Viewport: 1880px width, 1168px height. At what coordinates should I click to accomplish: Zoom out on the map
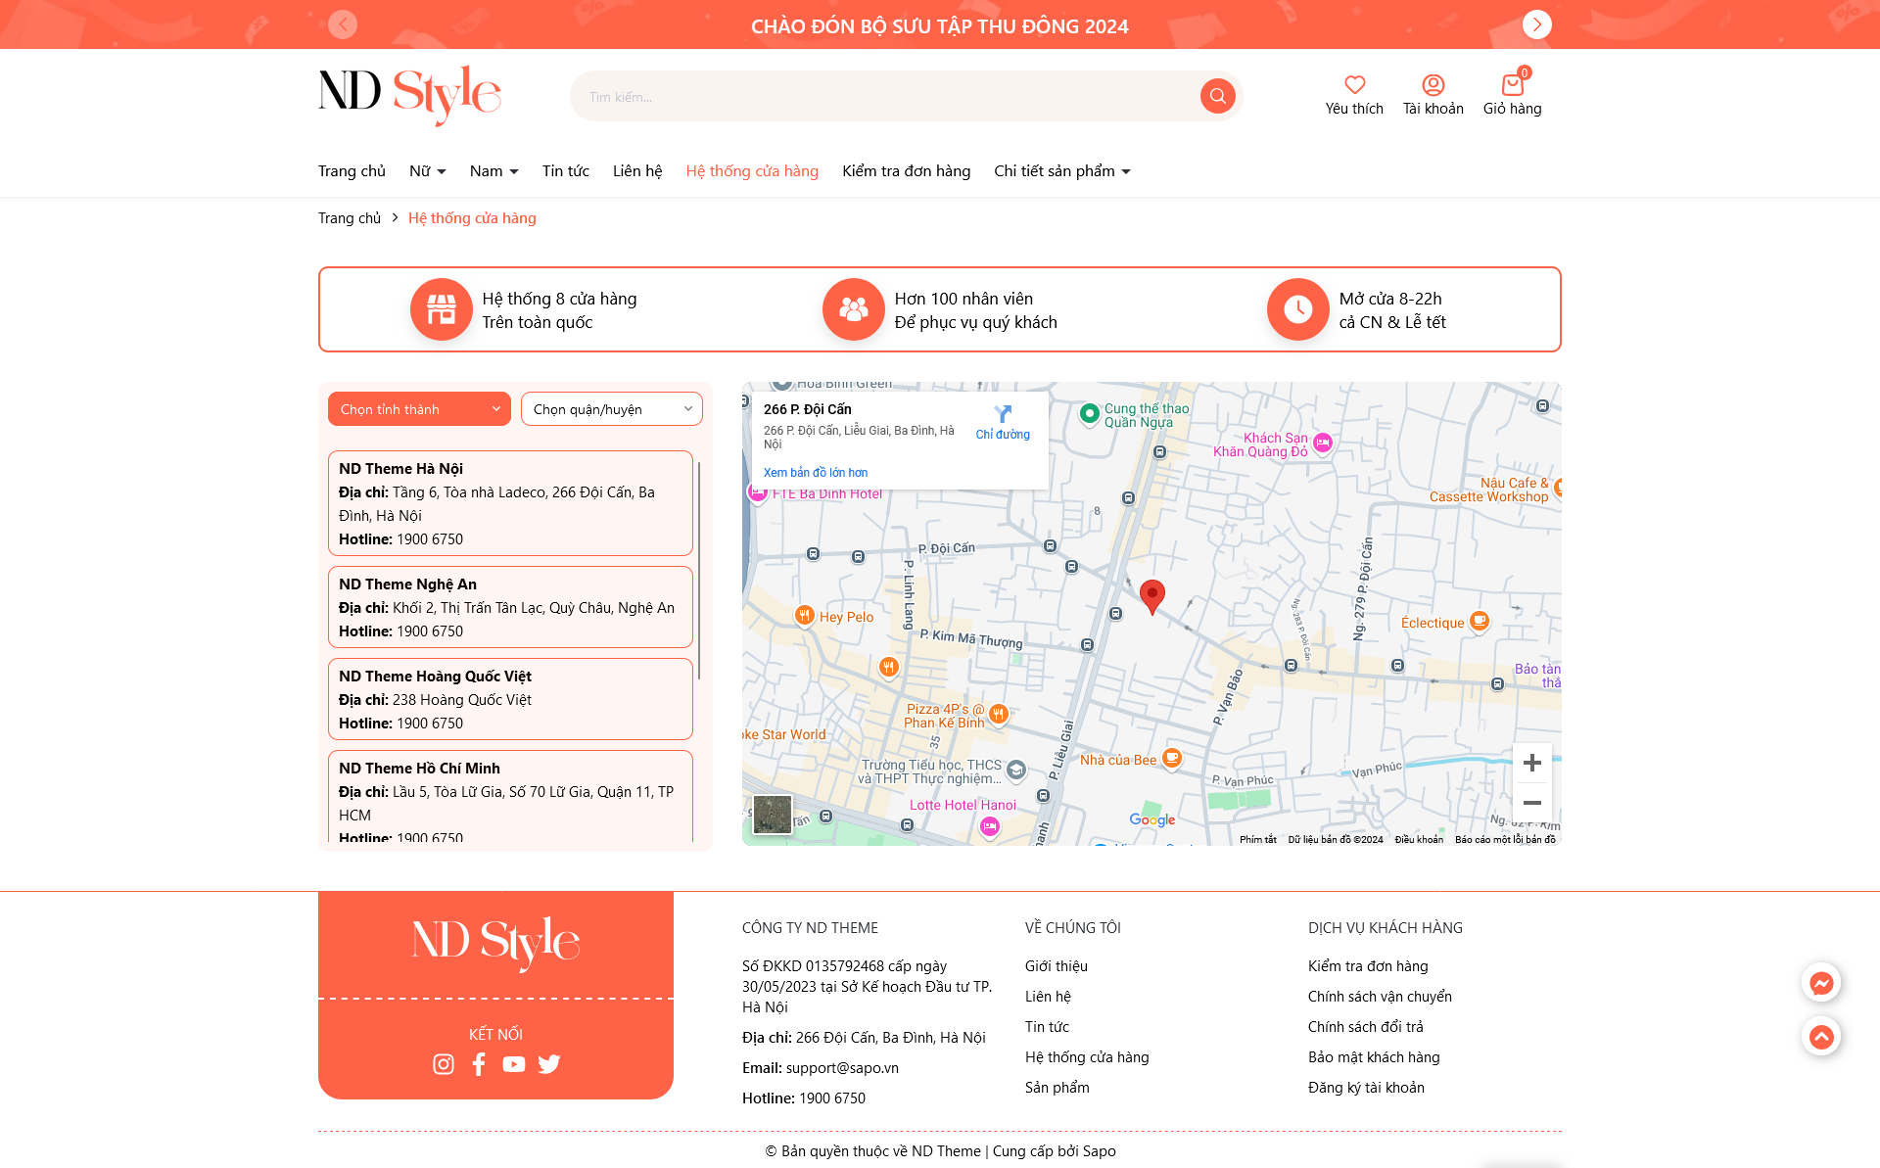[x=1532, y=803]
